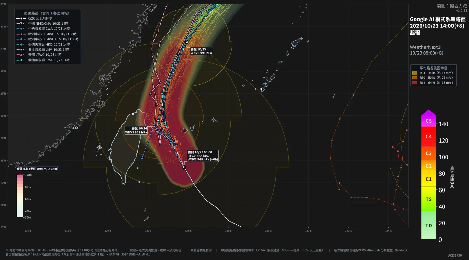Click the R34 yellow wind radius swatch
Viewport: 469px width, 260px height.
point(415,73)
